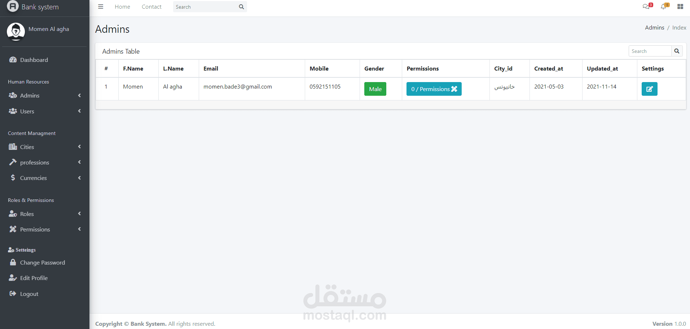
Task: Click the Admins Table search magnifier button
Action: (x=677, y=51)
